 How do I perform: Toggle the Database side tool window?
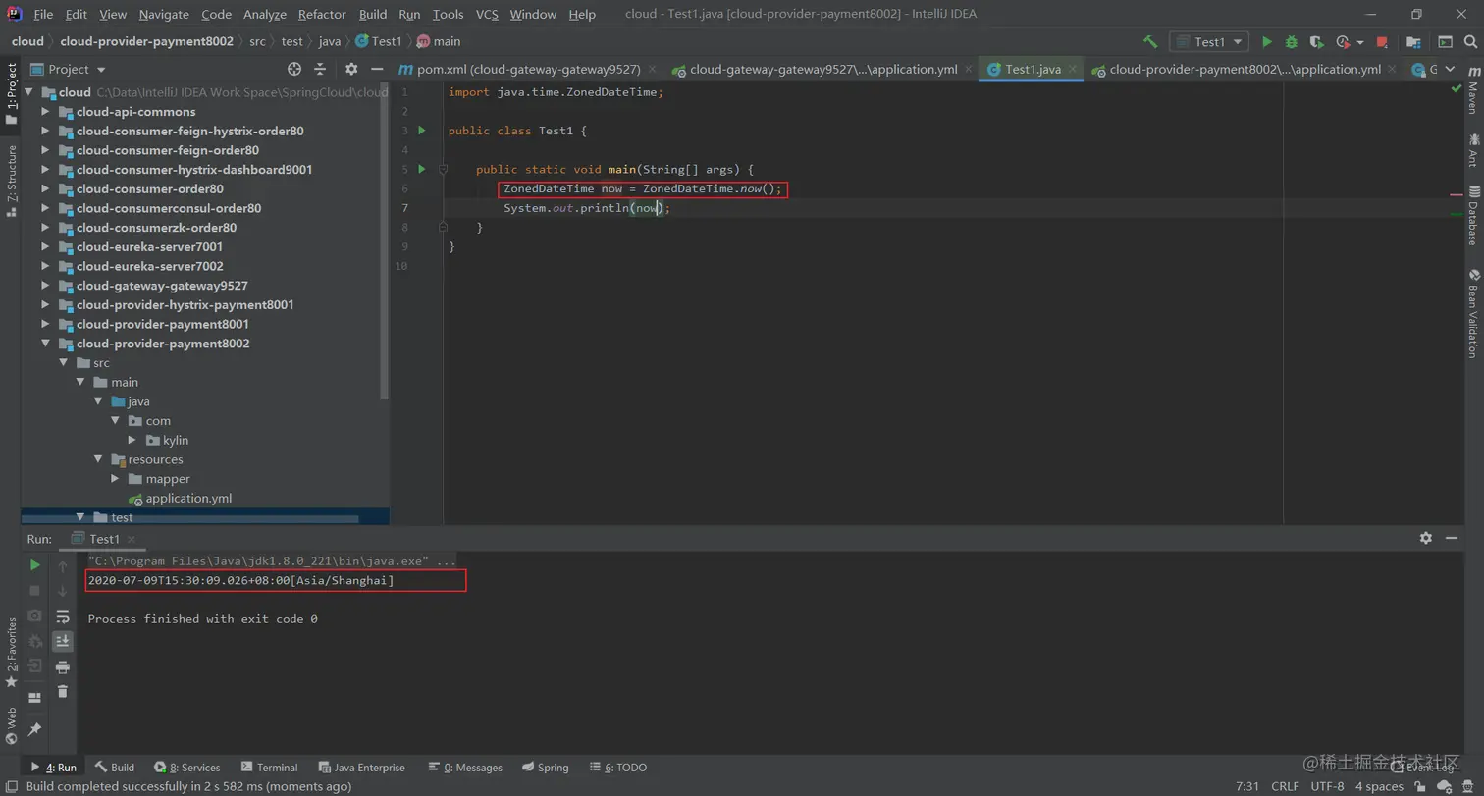(1473, 215)
